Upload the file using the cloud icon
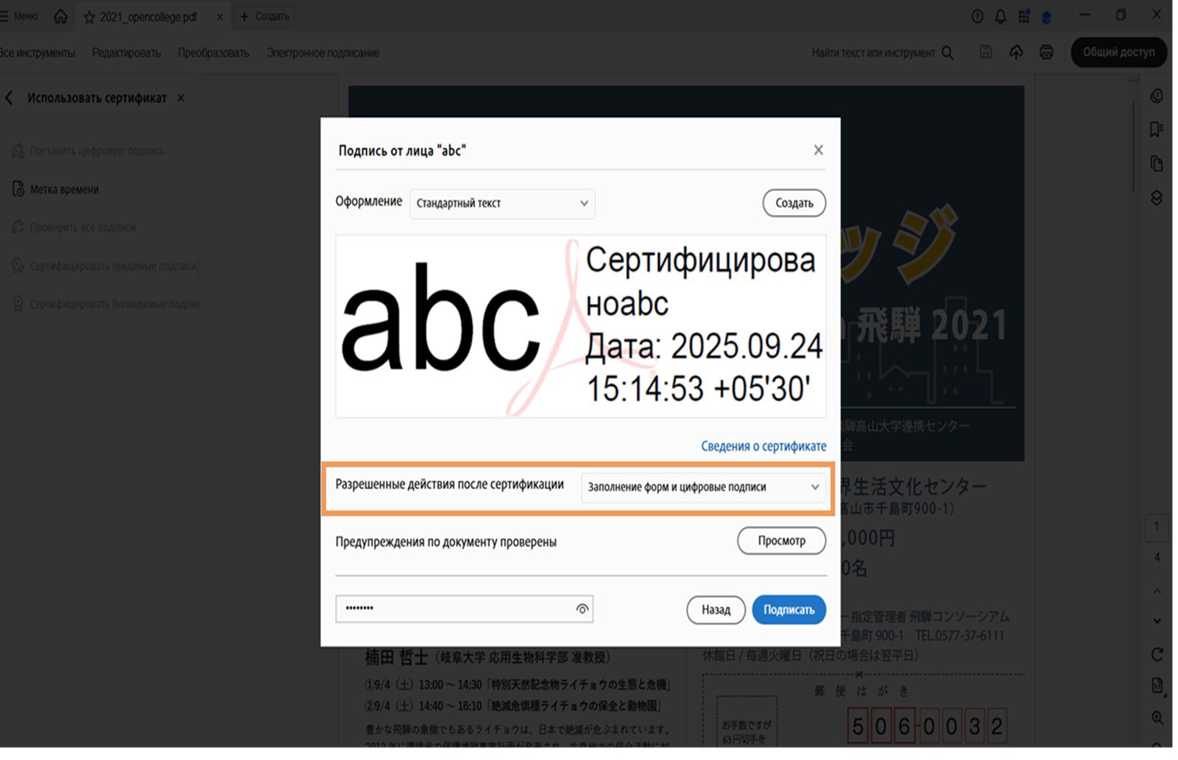The height and width of the screenshot is (760, 1178). pyautogui.click(x=1016, y=52)
